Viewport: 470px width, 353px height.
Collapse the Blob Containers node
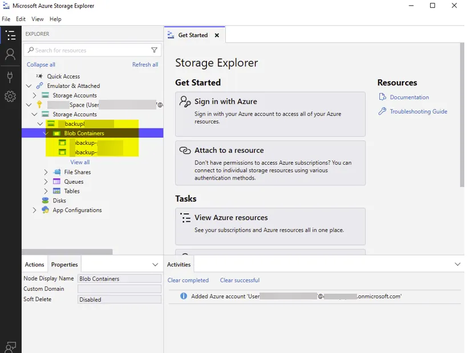coord(46,133)
